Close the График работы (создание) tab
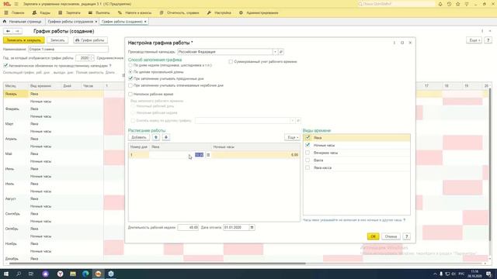 click(145, 22)
